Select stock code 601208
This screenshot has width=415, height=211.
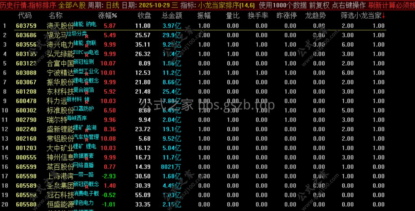pyautogui.click(x=26, y=92)
